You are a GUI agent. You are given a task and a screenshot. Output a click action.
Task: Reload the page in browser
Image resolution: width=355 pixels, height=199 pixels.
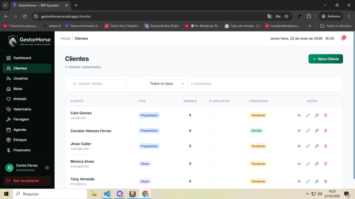pos(25,16)
